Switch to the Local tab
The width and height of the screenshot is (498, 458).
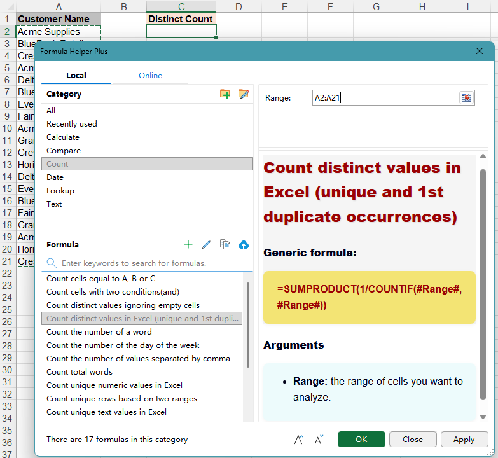tap(76, 76)
